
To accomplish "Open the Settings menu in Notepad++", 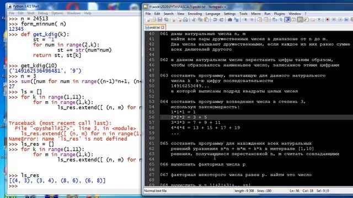I will 229,14.
